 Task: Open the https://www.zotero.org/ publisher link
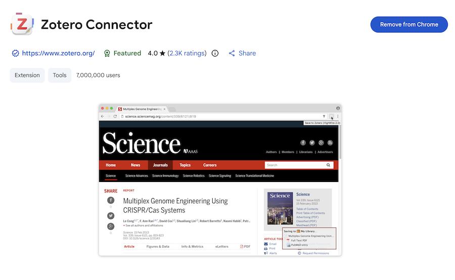[x=59, y=53]
